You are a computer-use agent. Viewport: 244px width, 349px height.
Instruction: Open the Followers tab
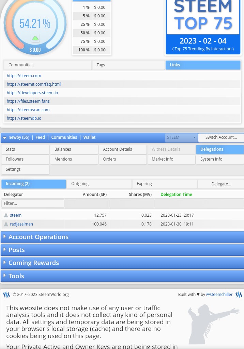(x=25, y=159)
